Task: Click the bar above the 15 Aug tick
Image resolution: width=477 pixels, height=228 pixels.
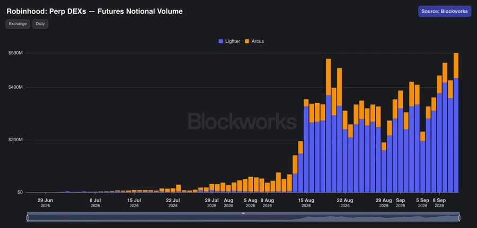Action: pos(306,145)
